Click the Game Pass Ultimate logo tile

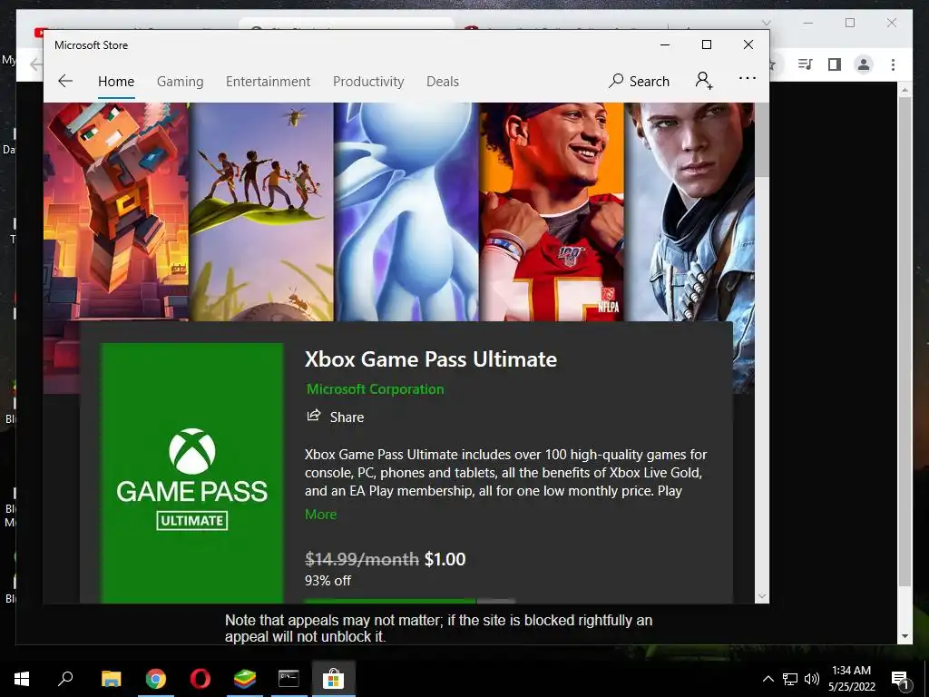coord(192,473)
